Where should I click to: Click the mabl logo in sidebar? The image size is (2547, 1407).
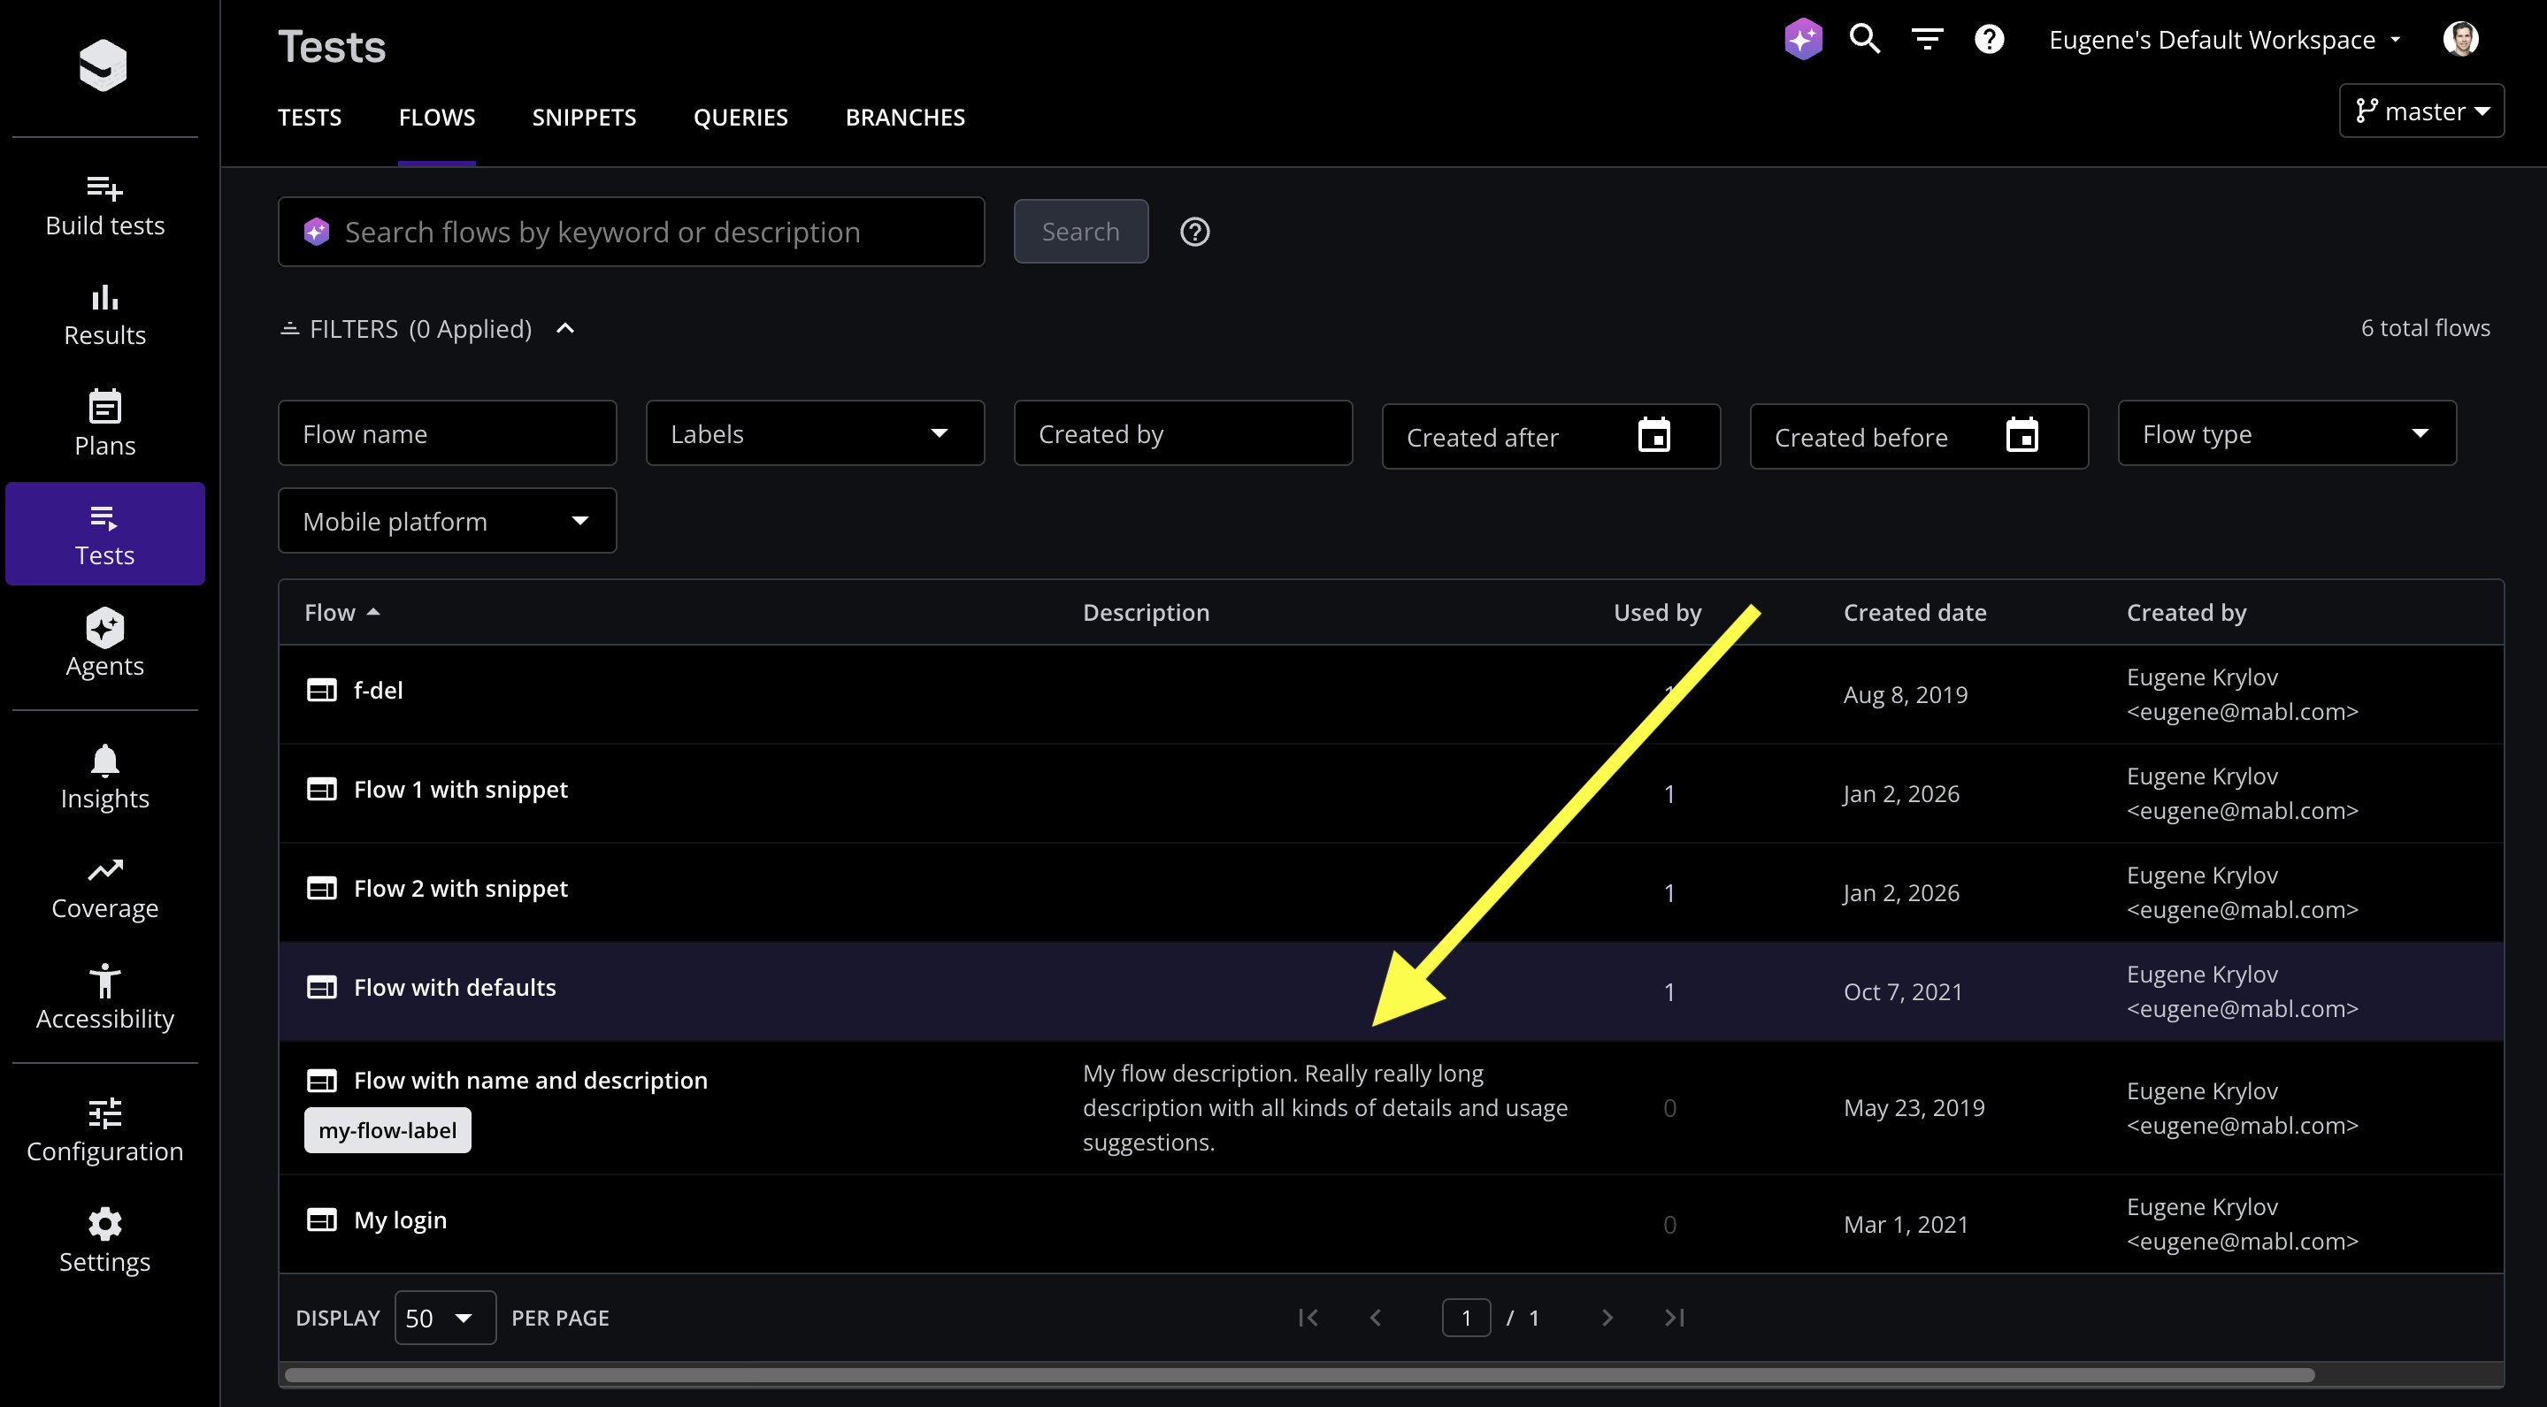[x=103, y=65]
